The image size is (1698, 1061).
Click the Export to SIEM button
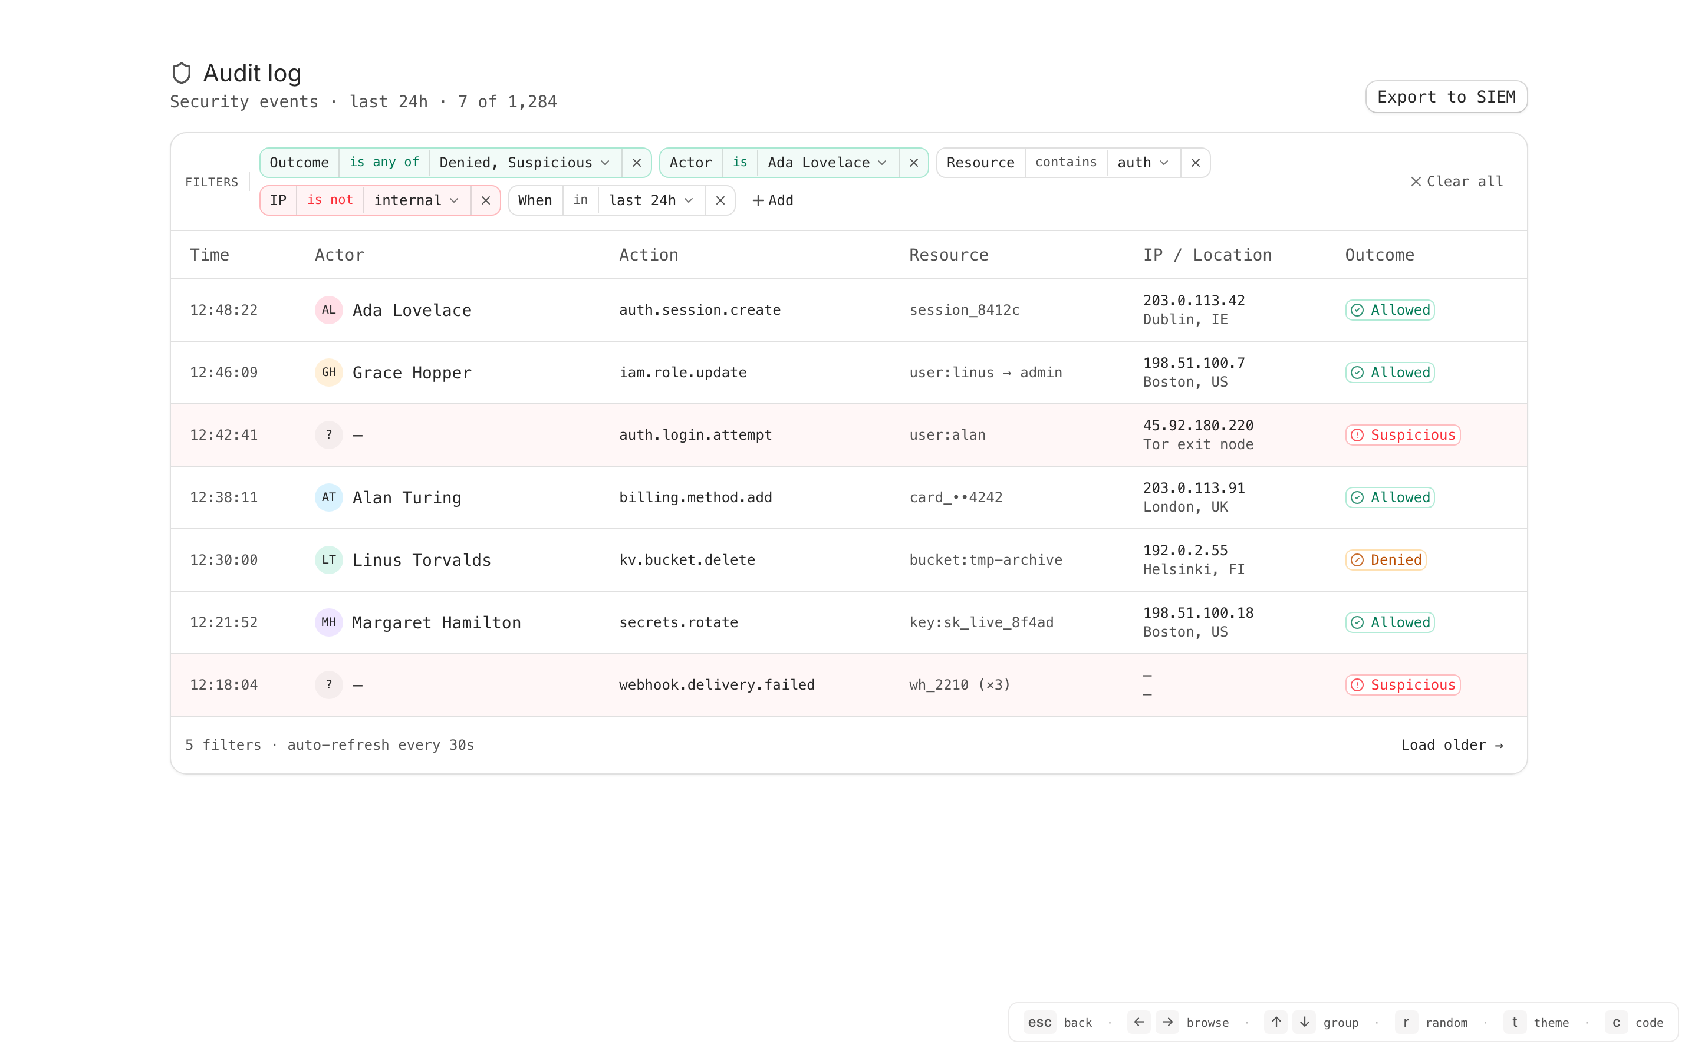1446,97
